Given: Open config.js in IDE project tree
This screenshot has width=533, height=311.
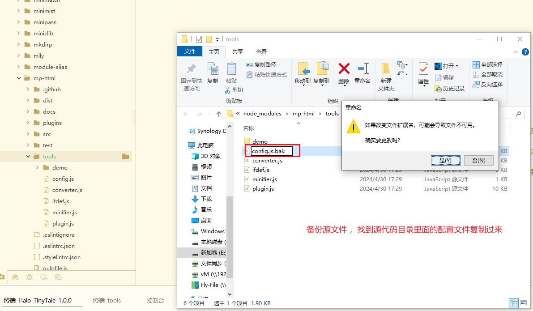Looking at the screenshot, I should pyautogui.click(x=63, y=179).
